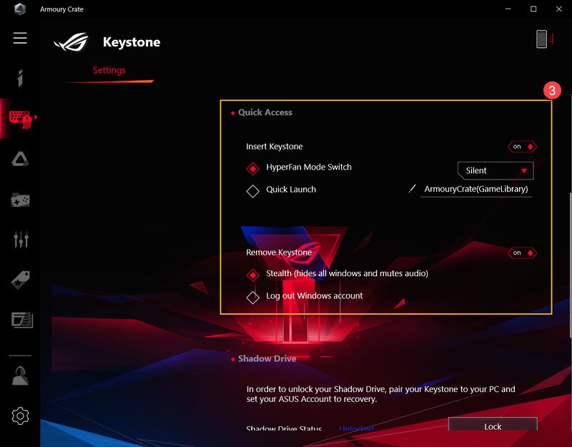Open Scenario Profiles sliders icon
This screenshot has width=572, height=447.
pyautogui.click(x=21, y=240)
